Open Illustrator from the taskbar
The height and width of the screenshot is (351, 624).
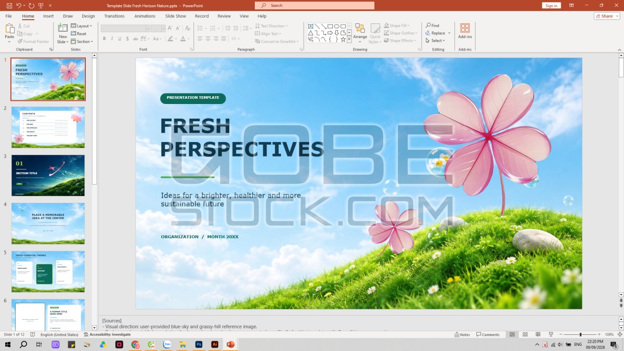pos(214,344)
